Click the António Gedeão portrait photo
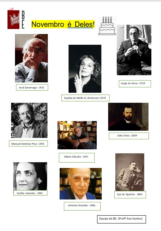161x231 pixels. point(81,184)
